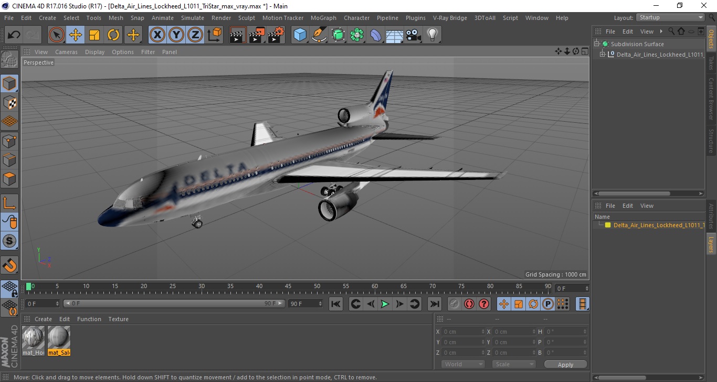The height and width of the screenshot is (382, 717).
Task: Switch to Points mode
Action: pos(9,141)
